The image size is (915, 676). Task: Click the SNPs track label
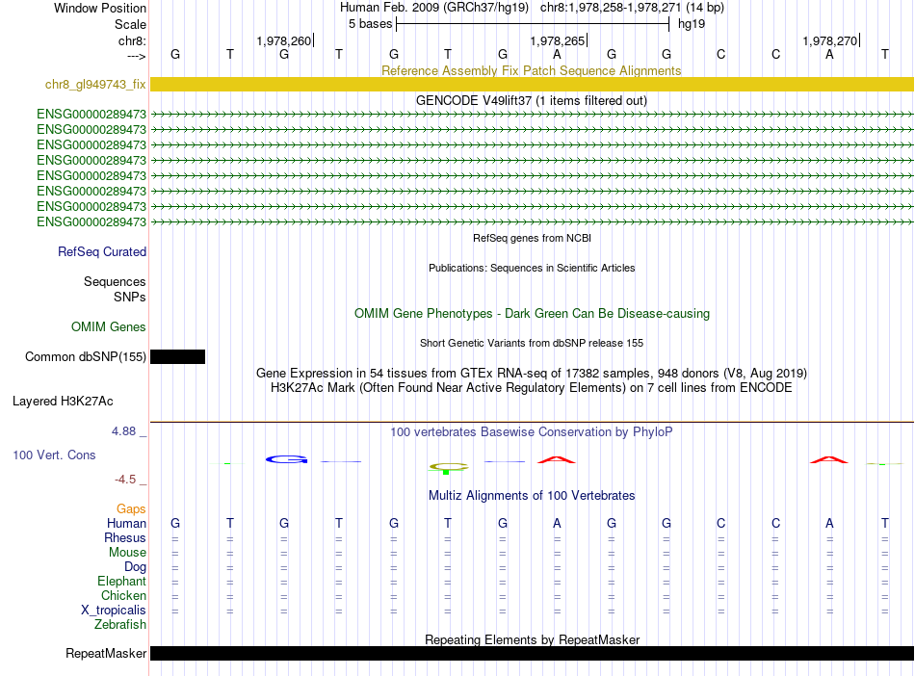pos(130,297)
